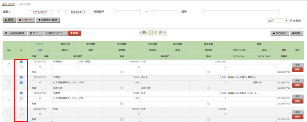Uncheck the checkbox on the 佐藤一郎 tax line
The width and height of the screenshot is (307, 122).
pyautogui.click(x=21, y=83)
